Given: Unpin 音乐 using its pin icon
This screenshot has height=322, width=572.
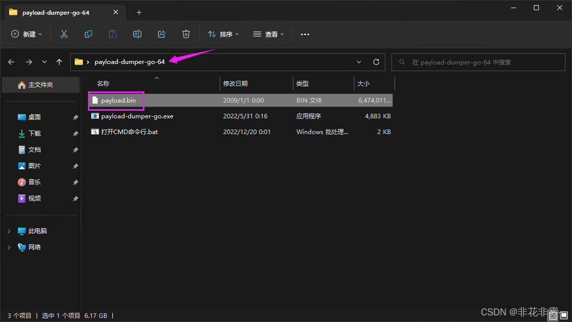Looking at the screenshot, I should (x=76, y=182).
